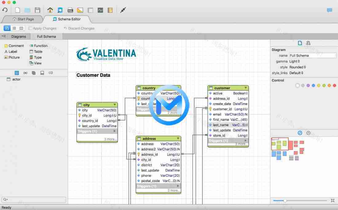
Task: Open the style dropdown showing Rounded
Action: coord(297,67)
